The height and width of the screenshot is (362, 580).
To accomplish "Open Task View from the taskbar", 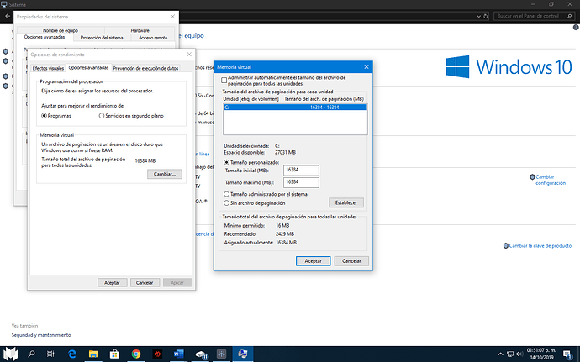I will click(50, 354).
